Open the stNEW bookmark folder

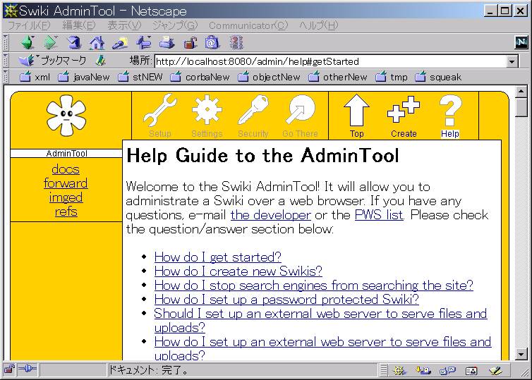click(x=140, y=77)
